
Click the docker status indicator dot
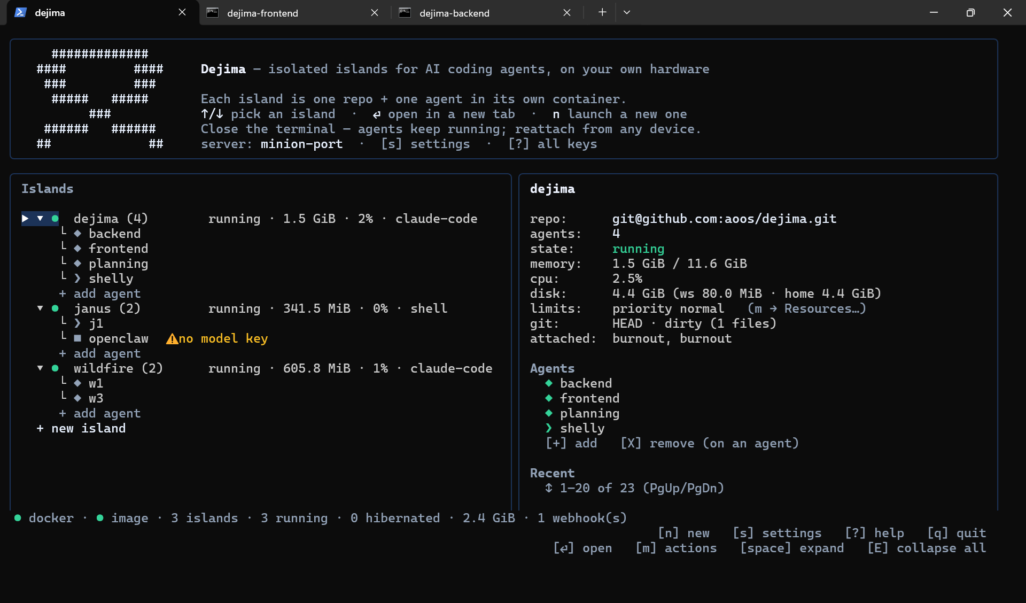point(18,518)
